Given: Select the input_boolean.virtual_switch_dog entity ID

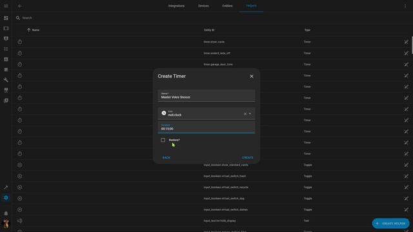Looking at the screenshot, I should coord(224,198).
